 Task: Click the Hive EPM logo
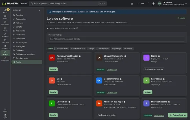[10, 3]
